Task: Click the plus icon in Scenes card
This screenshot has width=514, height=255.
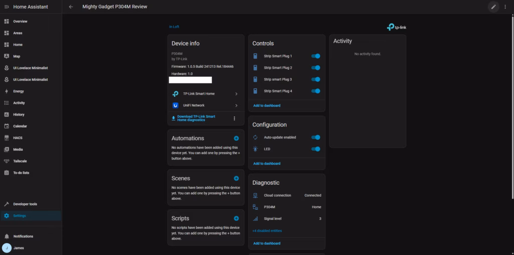Action: click(236, 178)
